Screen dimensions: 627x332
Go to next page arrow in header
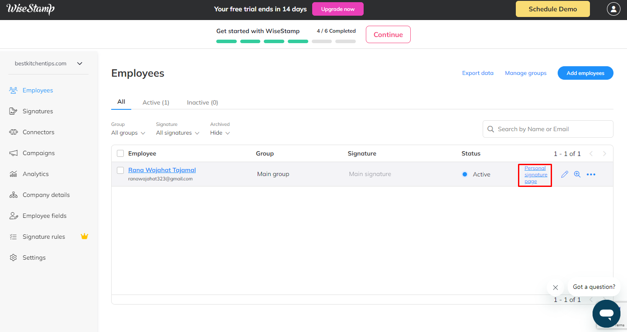click(x=604, y=154)
